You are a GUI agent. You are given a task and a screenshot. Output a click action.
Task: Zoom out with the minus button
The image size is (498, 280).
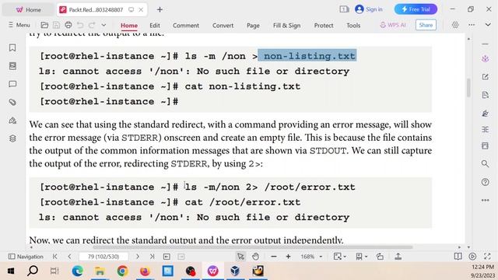(274, 256)
